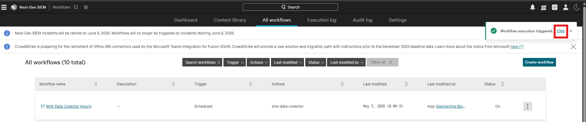The height and width of the screenshot is (122, 586).
Task: Open the Settings tab
Action: [x=398, y=20]
